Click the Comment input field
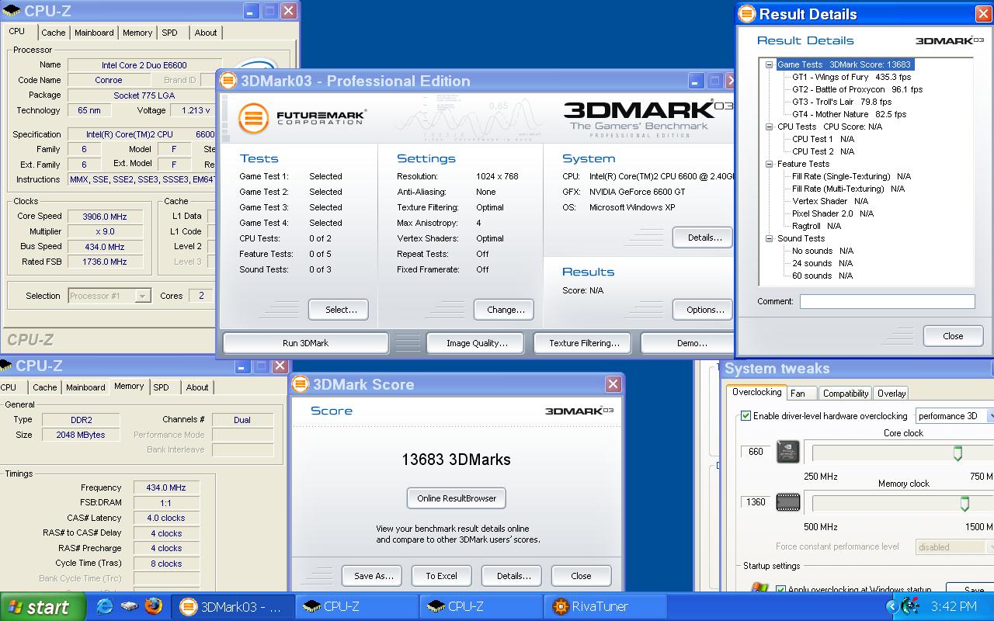This screenshot has height=621, width=994. pos(887,301)
